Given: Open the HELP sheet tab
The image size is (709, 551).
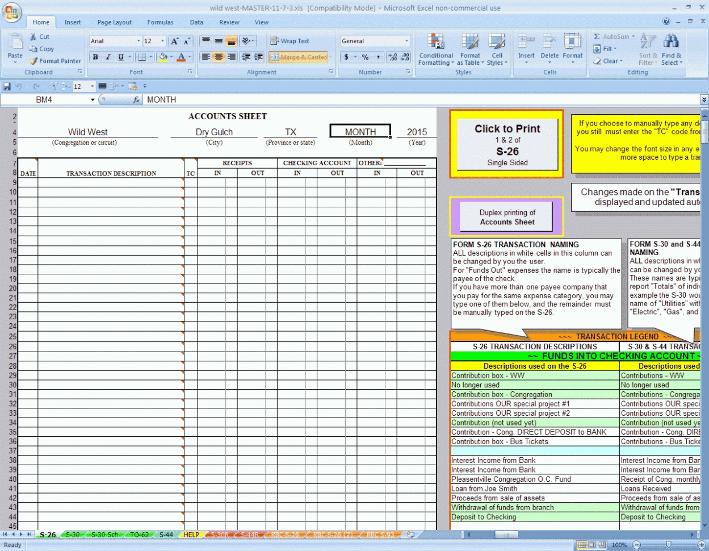Looking at the screenshot, I should click(x=191, y=534).
